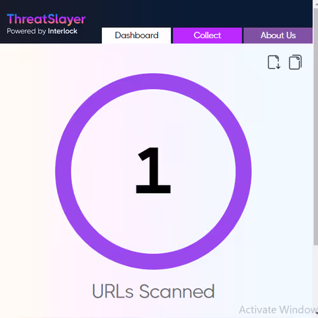The height and width of the screenshot is (318, 318).
Task: Click the 'URLs Scanned' label
Action: 153,291
